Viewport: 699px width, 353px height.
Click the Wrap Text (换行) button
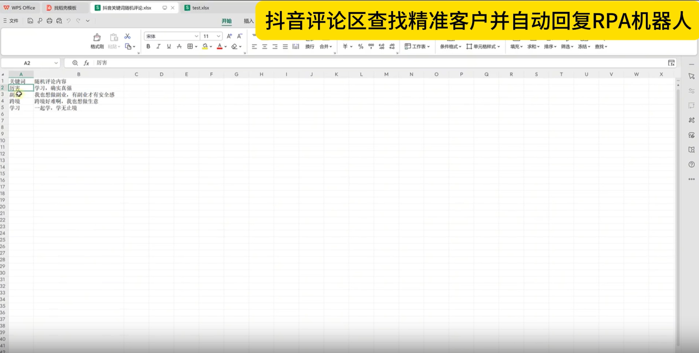click(310, 47)
